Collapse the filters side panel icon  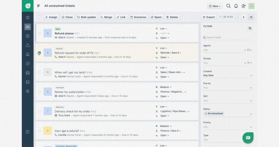click(251, 17)
